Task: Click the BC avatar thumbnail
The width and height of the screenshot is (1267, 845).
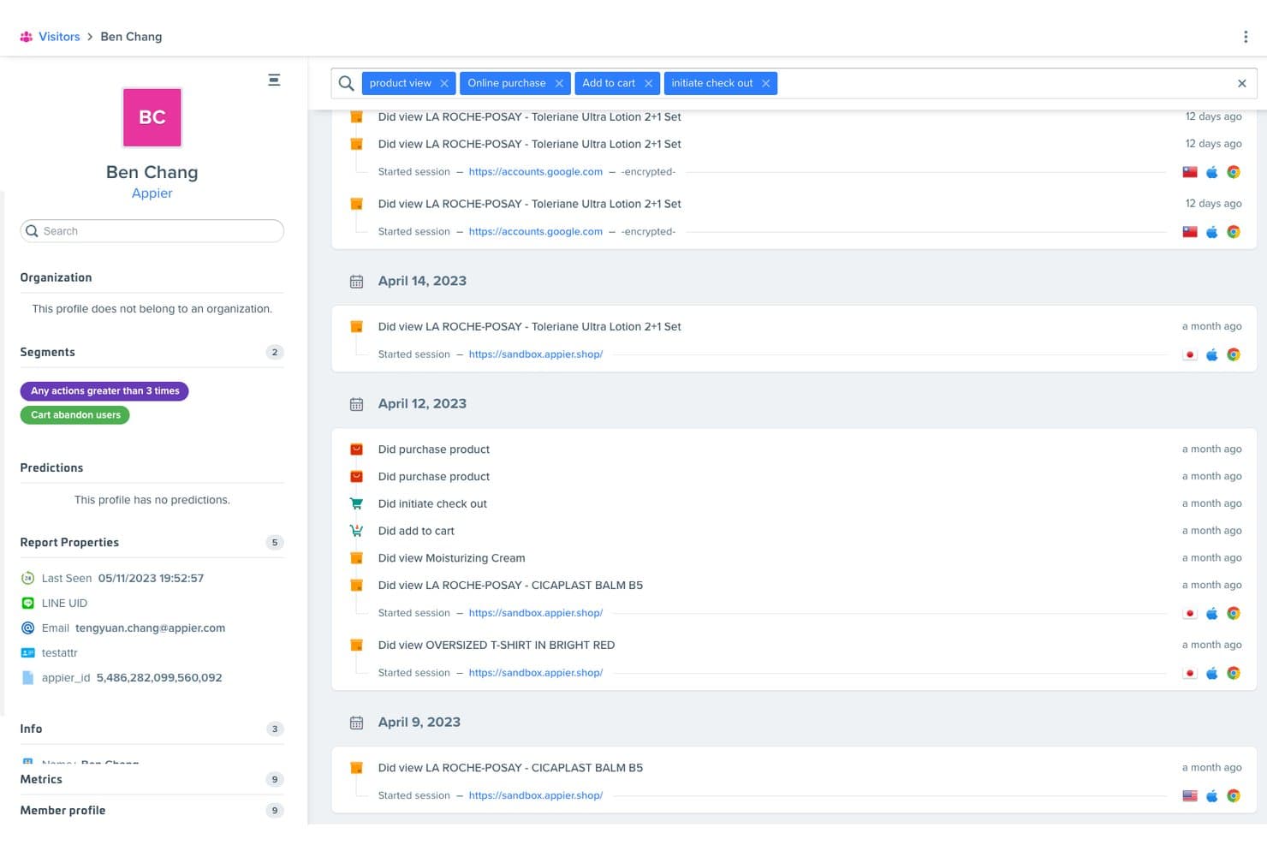Action: tap(152, 117)
